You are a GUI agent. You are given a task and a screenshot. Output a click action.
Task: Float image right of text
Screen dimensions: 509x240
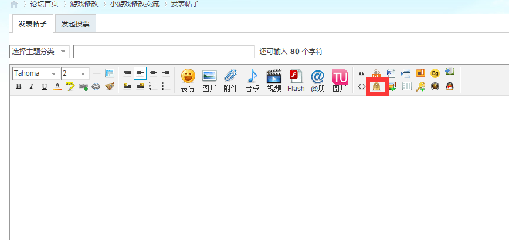(x=140, y=86)
